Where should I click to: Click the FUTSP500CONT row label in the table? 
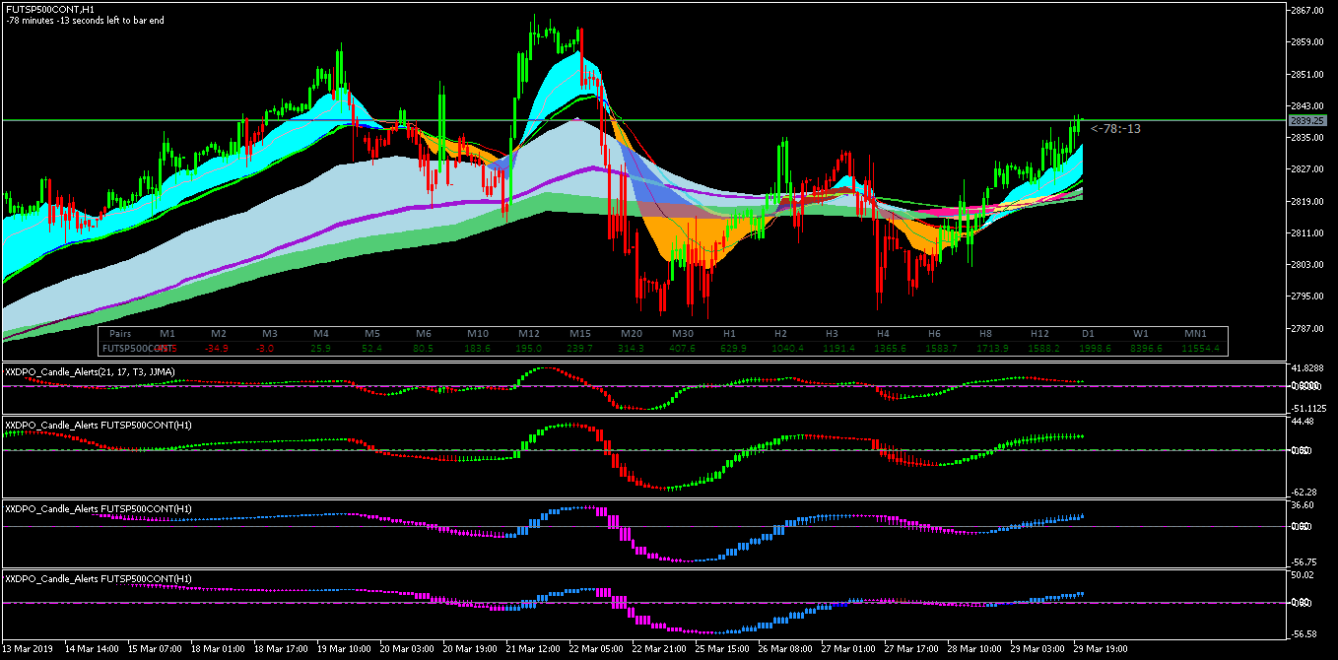tap(139, 348)
